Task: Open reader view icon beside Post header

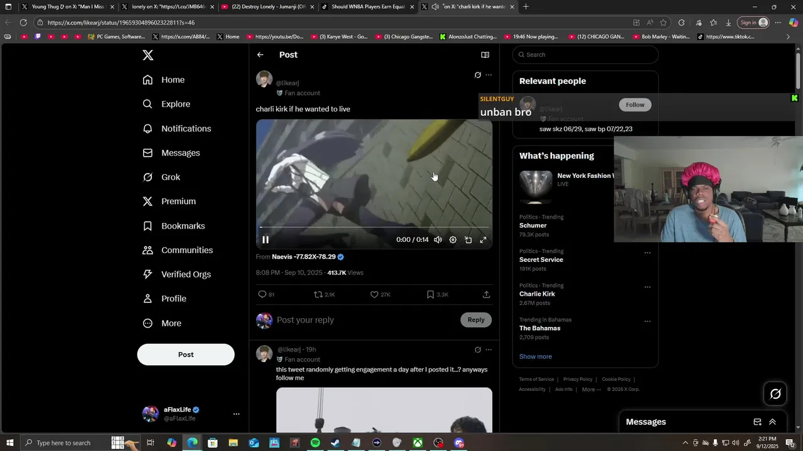Action: pyautogui.click(x=485, y=54)
